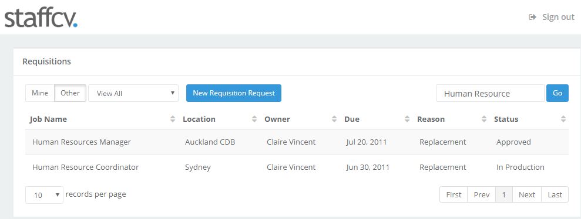Click the New Requisition Request button
581x219 pixels.
234,93
